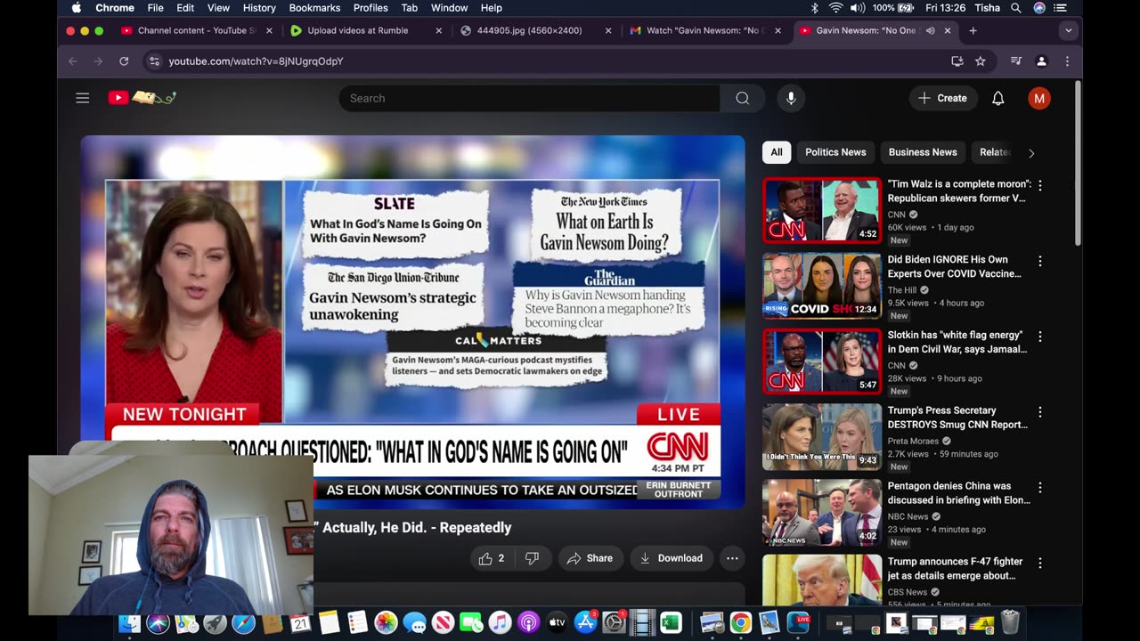Switch to Upload videos at Rumble tab

click(366, 30)
